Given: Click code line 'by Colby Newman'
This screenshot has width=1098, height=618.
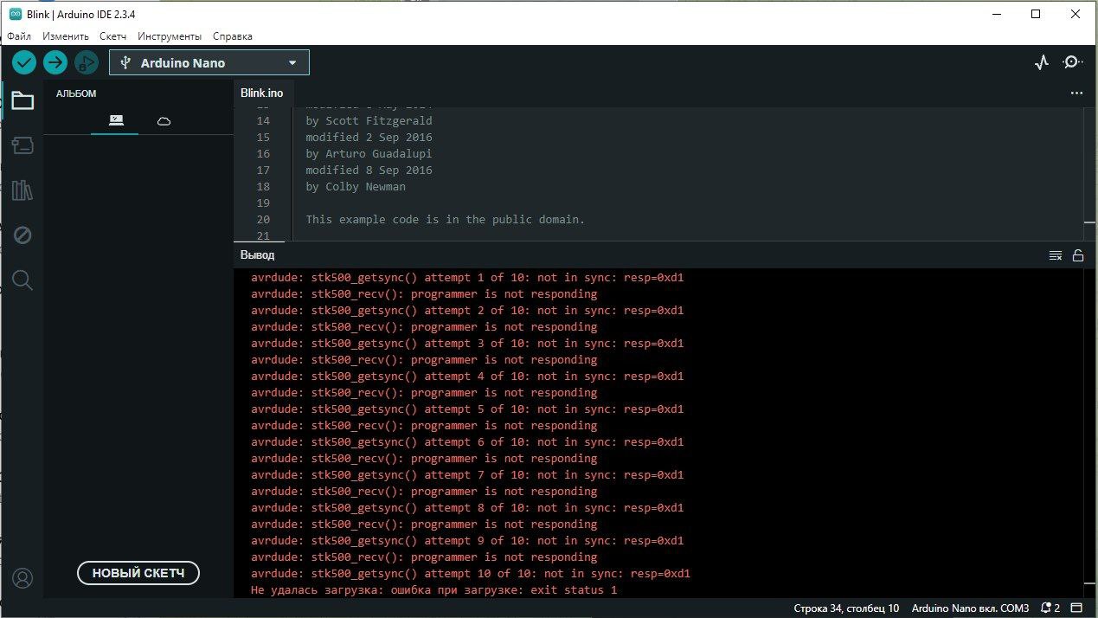Looking at the screenshot, I should [356, 186].
